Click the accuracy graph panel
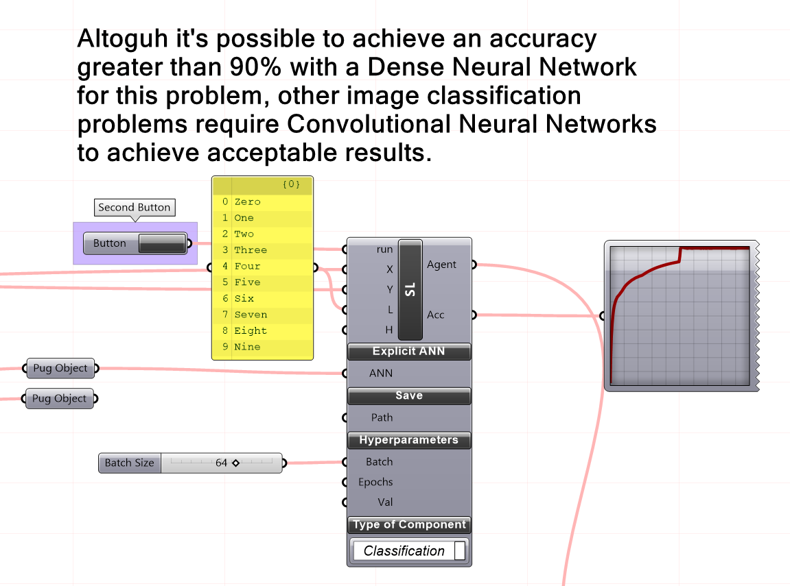Screen dimensions: 790x586 pyautogui.click(x=679, y=317)
